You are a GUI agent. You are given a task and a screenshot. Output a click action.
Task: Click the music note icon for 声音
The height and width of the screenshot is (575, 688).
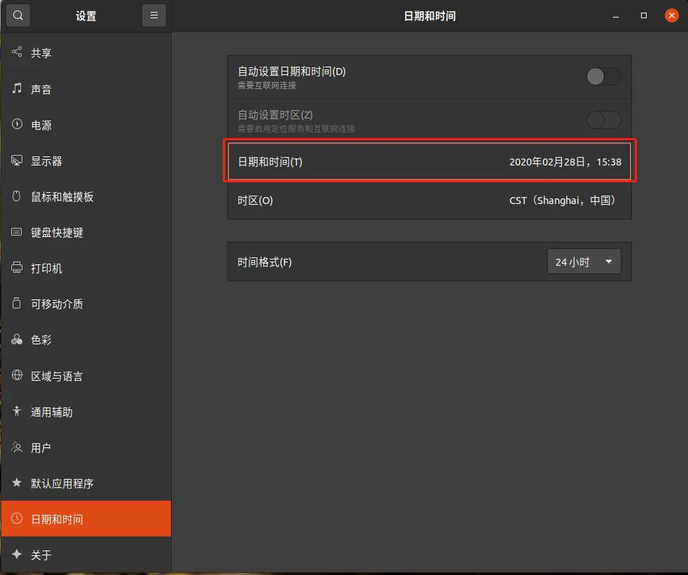17,88
